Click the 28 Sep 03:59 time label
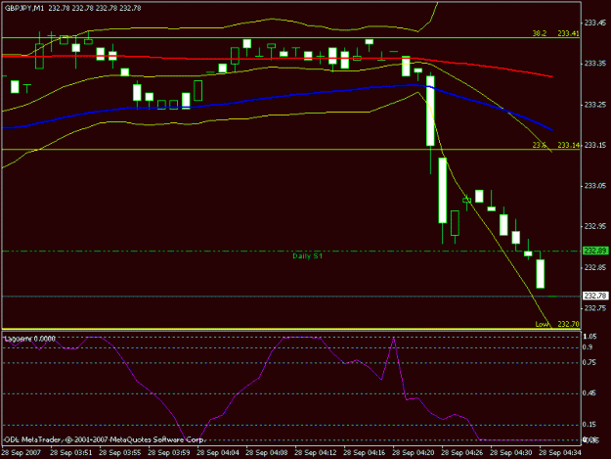The height and width of the screenshot is (459, 611). [169, 452]
